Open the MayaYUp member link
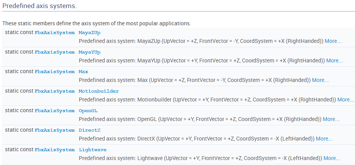Image resolution: width=355 pixels, height=165 pixels. 90,52
